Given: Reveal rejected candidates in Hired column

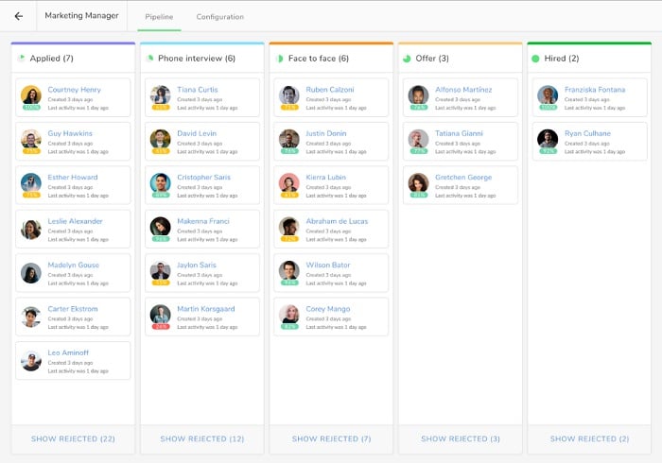Looking at the screenshot, I should click(589, 438).
